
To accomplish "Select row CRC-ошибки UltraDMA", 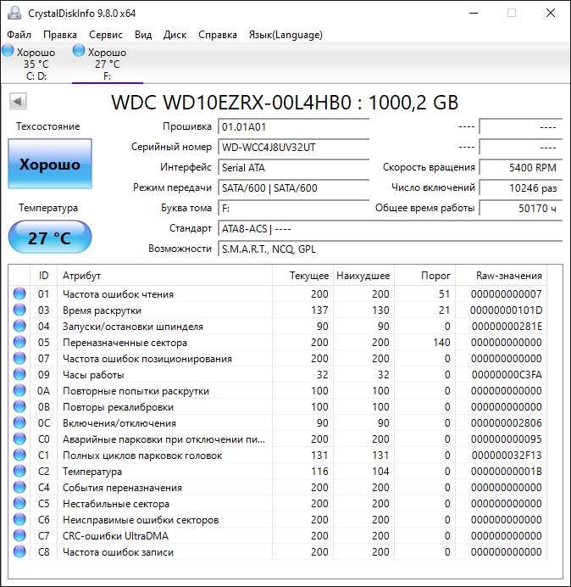I will pyautogui.click(x=278, y=535).
